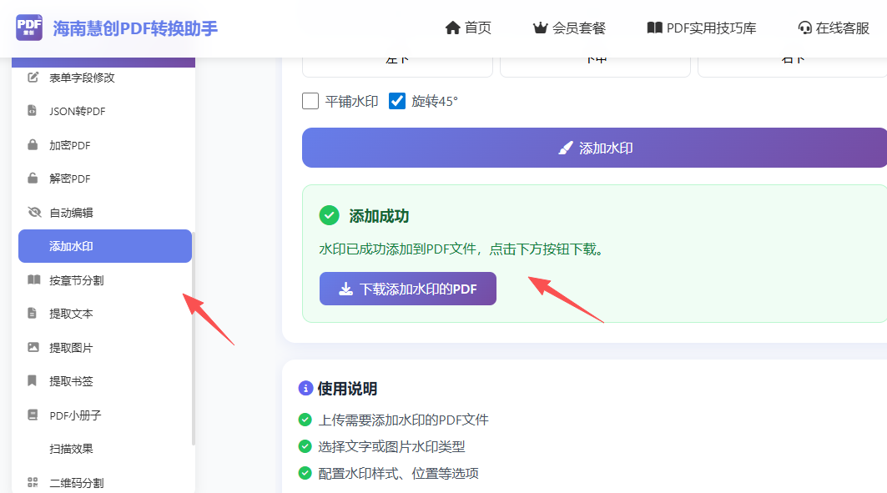Viewport: 887px width, 493px height.
Task: Click the bookmark icon beside 提取书签
Action: [x=33, y=380]
